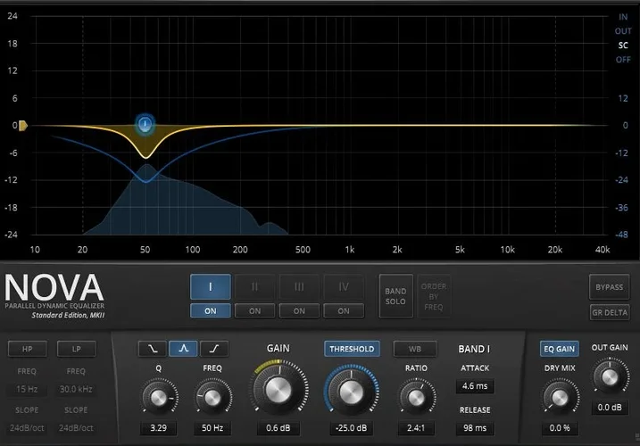This screenshot has height=446, width=640.
Task: Click ORDER BY FREQ button
Action: click(434, 296)
